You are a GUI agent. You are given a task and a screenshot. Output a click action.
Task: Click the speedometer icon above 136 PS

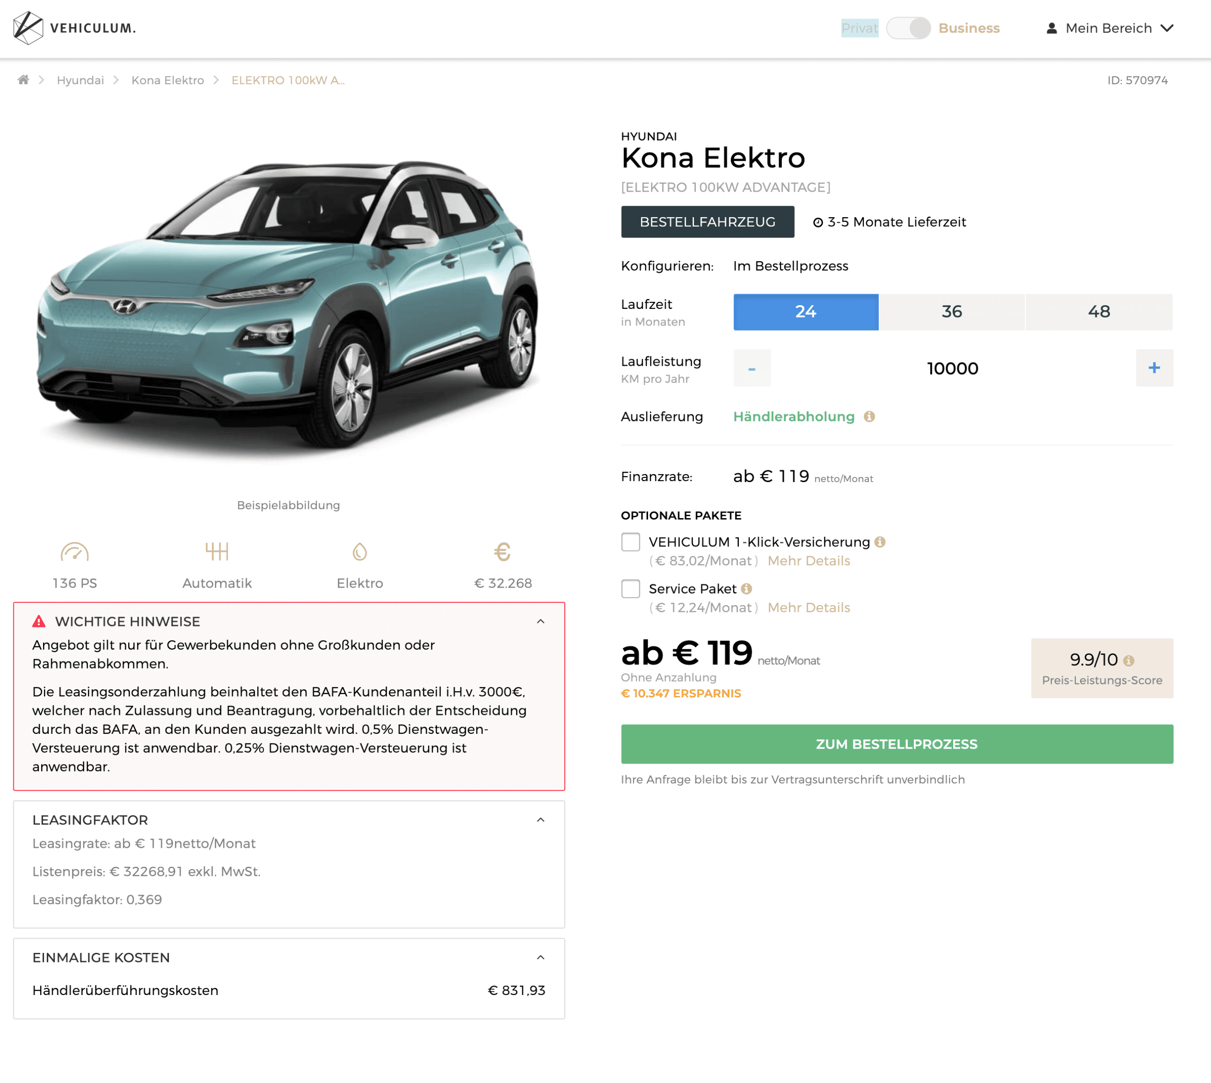pos(74,552)
